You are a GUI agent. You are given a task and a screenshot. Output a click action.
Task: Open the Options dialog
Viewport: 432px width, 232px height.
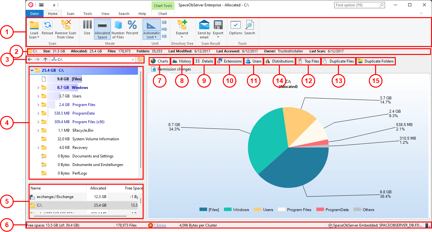pyautogui.click(x=235, y=29)
